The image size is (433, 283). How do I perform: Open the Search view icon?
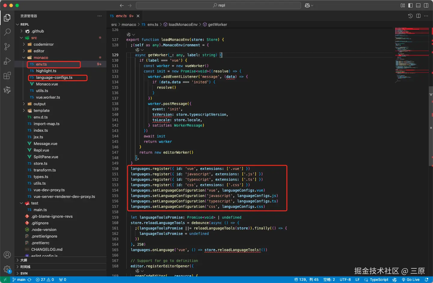tap(7, 32)
